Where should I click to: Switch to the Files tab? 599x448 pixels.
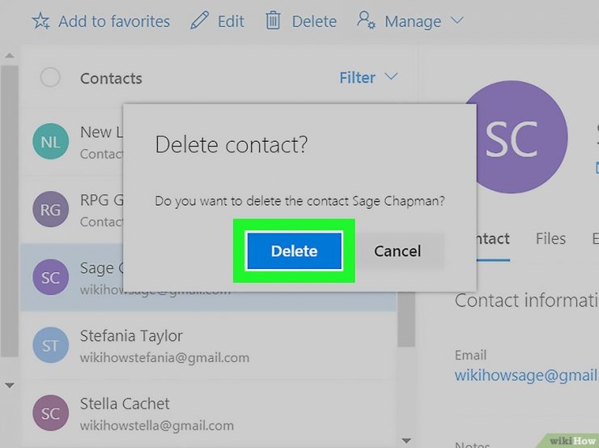pos(550,239)
